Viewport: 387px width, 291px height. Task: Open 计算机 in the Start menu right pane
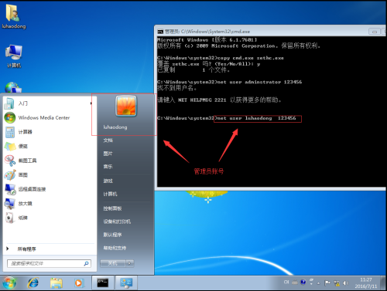tap(110, 194)
